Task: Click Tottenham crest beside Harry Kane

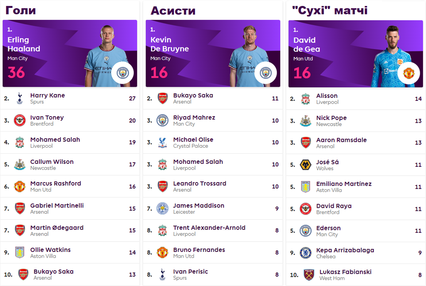Action: [x=20, y=98]
